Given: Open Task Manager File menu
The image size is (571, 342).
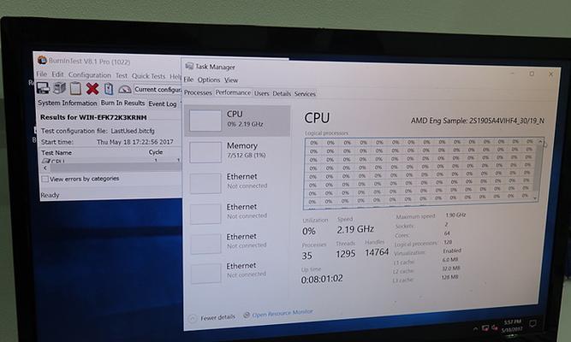Looking at the screenshot, I should coord(188,80).
